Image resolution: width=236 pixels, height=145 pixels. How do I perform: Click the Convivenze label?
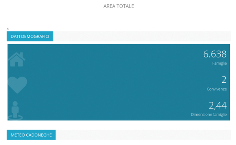217,89
